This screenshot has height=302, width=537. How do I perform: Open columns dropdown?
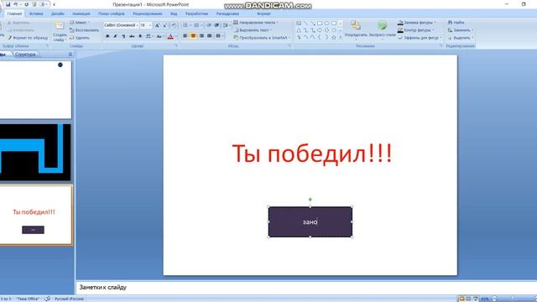220,35
